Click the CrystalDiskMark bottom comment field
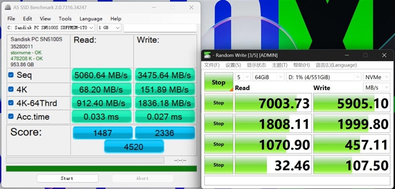 297,181
